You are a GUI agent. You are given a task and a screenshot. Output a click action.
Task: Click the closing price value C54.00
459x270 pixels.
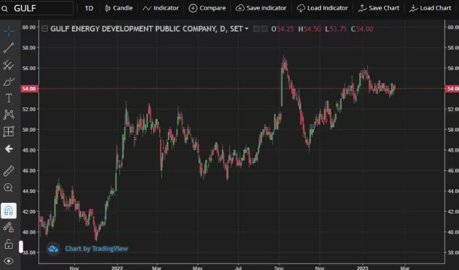coord(362,29)
